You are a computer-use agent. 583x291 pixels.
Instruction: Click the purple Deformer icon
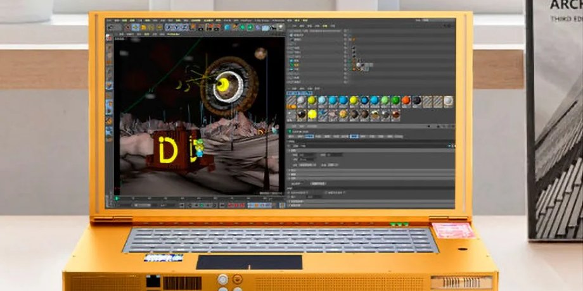coord(257,27)
